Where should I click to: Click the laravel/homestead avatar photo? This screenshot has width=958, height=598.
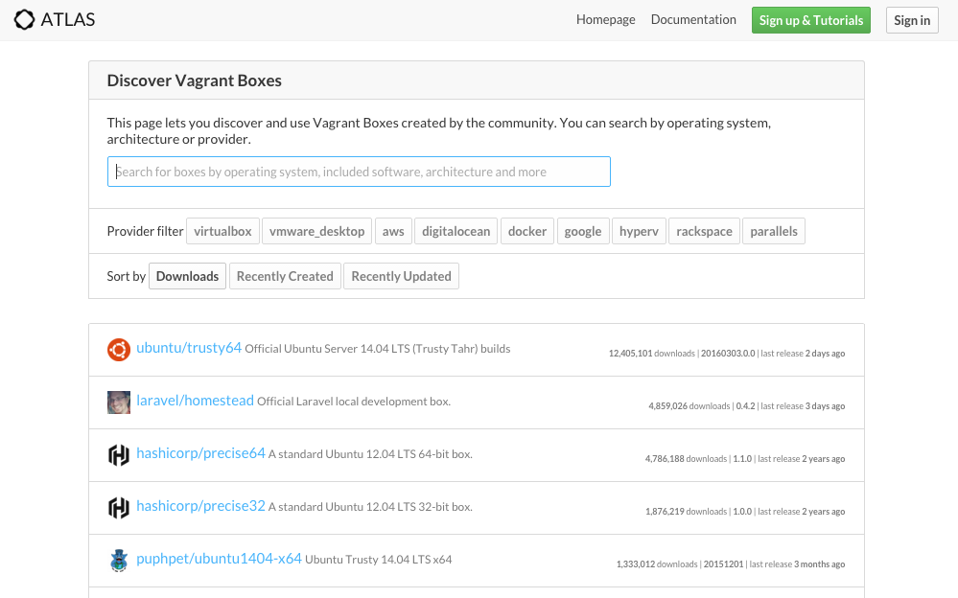(119, 402)
